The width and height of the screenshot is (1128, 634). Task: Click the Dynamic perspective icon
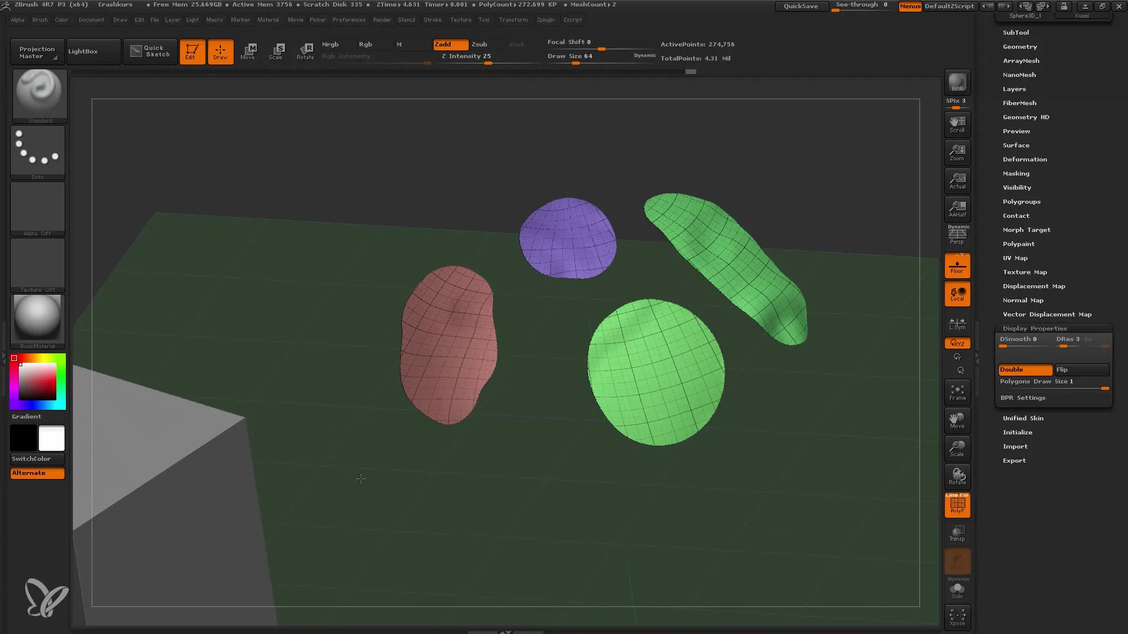click(x=957, y=235)
